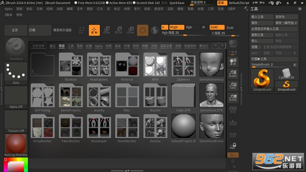
Task: Click the lightbox previous arrow
Action: (215, 45)
